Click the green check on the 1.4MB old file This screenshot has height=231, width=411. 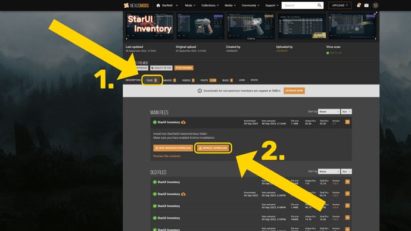point(155,206)
